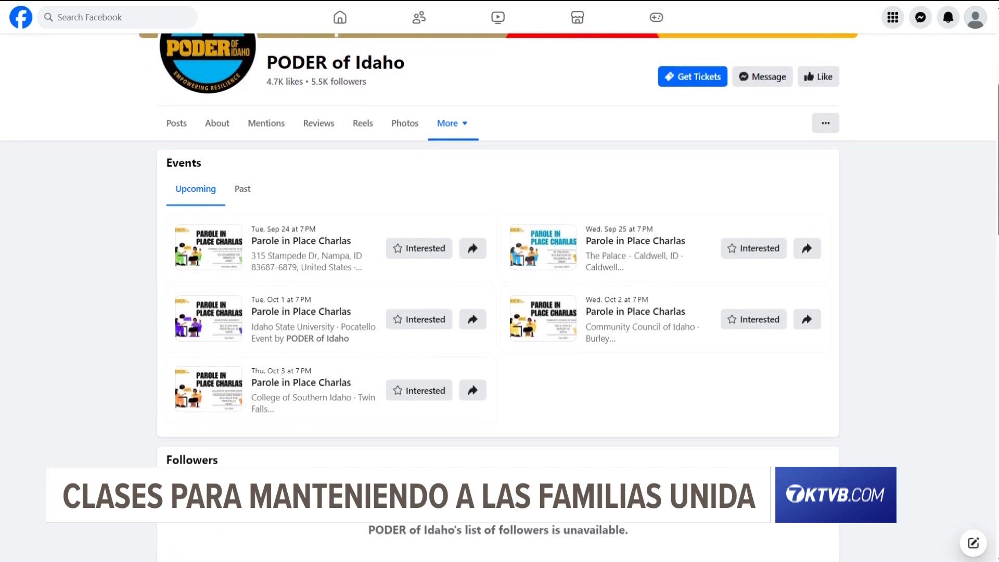The height and width of the screenshot is (562, 999).
Task: Open Oct 1 Parole in Place Charlas thumbnail
Action: tap(209, 318)
